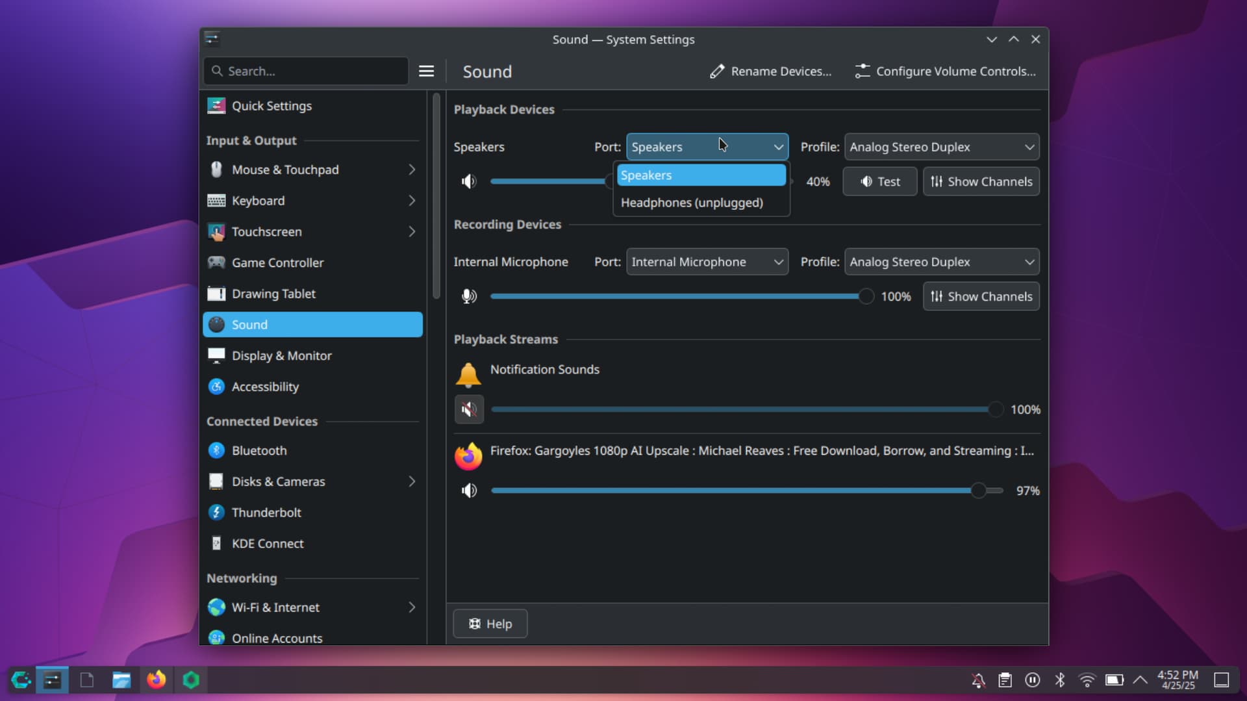This screenshot has width=1247, height=701.
Task: Click the Test speakers button
Action: coord(880,181)
